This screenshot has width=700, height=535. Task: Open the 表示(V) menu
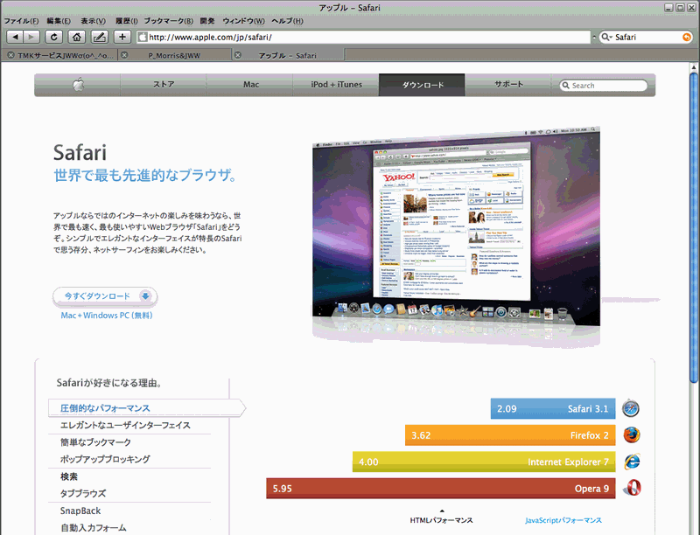point(93,21)
